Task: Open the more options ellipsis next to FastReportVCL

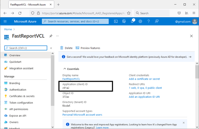Action: pyautogui.click(x=57, y=36)
